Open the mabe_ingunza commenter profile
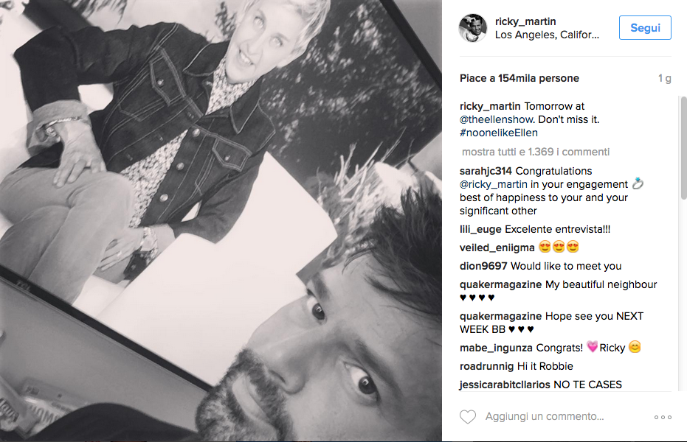 pyautogui.click(x=496, y=348)
